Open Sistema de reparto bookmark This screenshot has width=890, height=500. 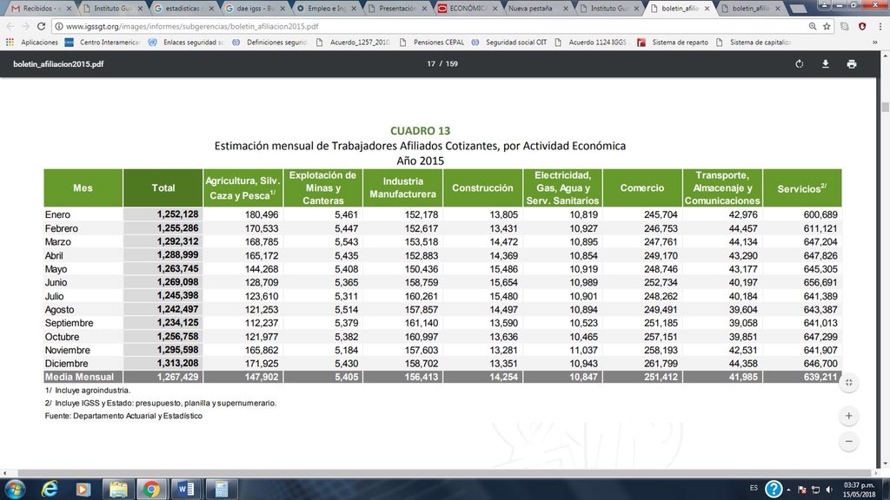(x=674, y=42)
